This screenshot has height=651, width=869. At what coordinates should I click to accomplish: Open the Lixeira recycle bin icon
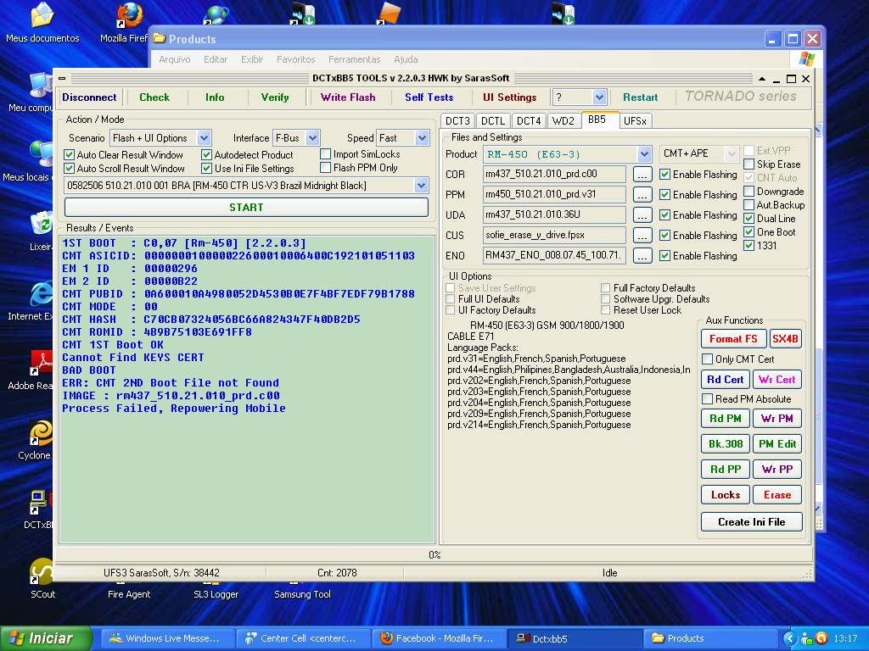pos(41,231)
